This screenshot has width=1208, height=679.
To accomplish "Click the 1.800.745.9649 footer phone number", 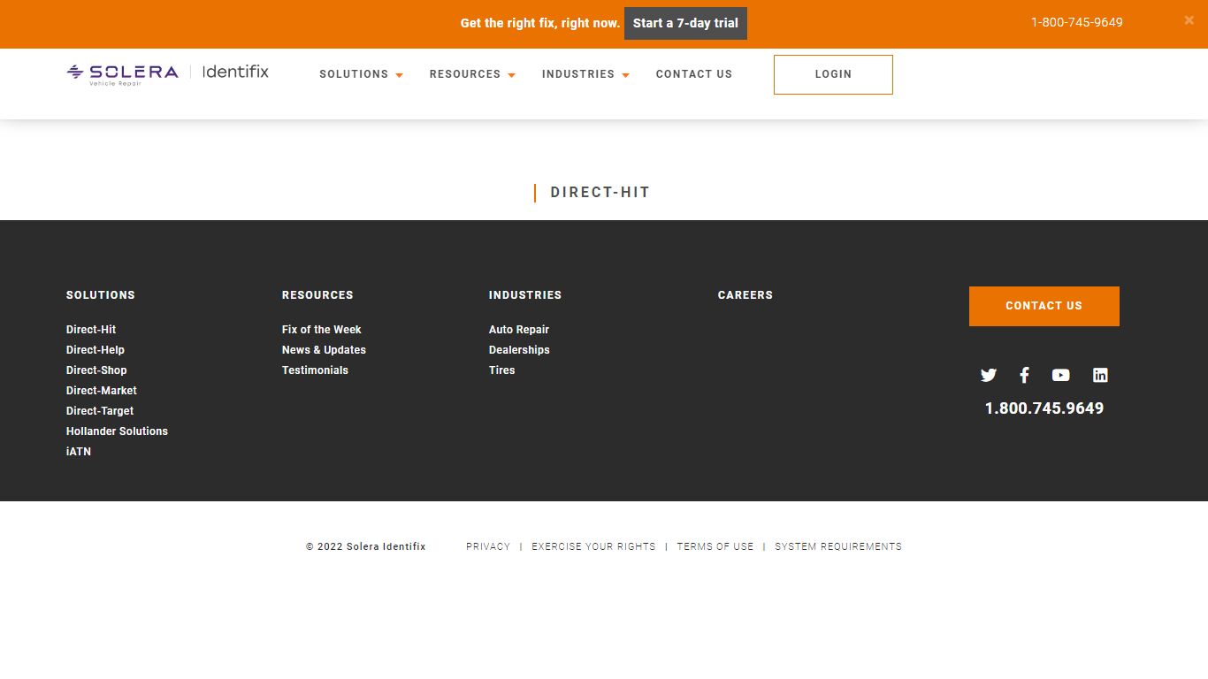I will (1044, 408).
